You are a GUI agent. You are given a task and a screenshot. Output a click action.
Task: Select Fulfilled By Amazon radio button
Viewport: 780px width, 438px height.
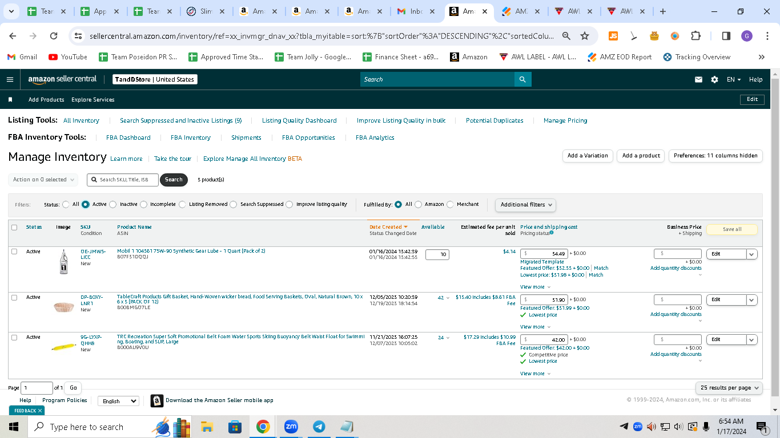(419, 204)
